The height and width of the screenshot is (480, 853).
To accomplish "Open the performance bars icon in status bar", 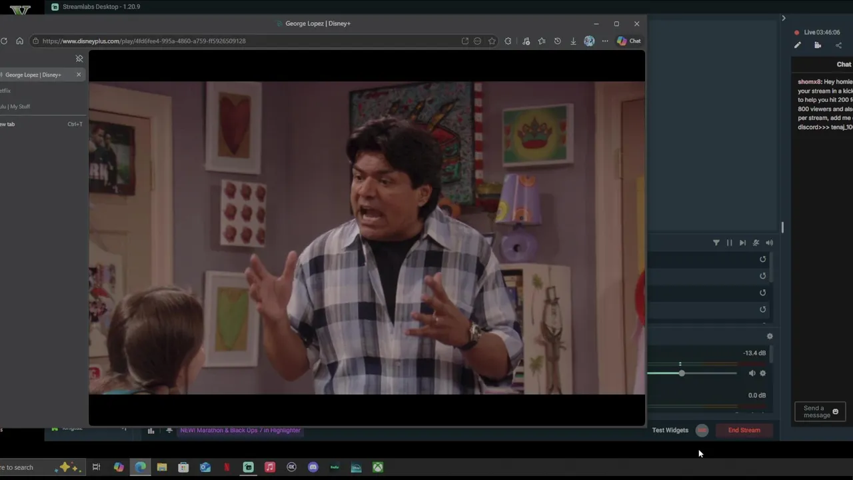I will point(151,431).
